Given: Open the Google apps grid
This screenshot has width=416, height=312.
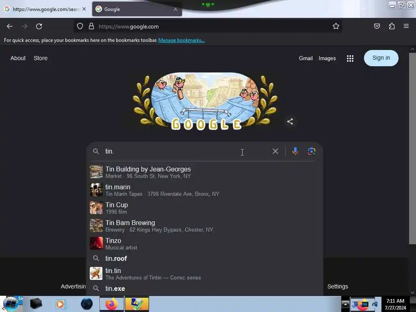Looking at the screenshot, I should point(350,58).
